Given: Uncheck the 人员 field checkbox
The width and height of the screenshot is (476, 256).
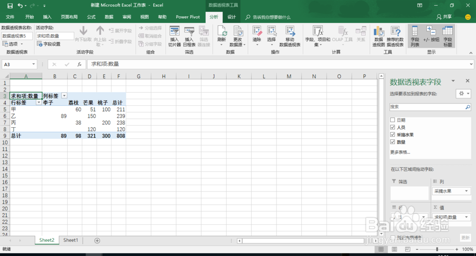Looking at the screenshot, I should [x=393, y=127].
